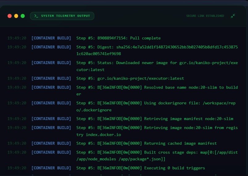Viewport: 248px width, 176px height.
Task: Click the green window dot
Action: (x=23, y=16)
